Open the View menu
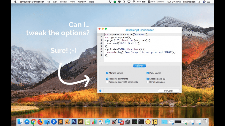 tap(73, 2)
